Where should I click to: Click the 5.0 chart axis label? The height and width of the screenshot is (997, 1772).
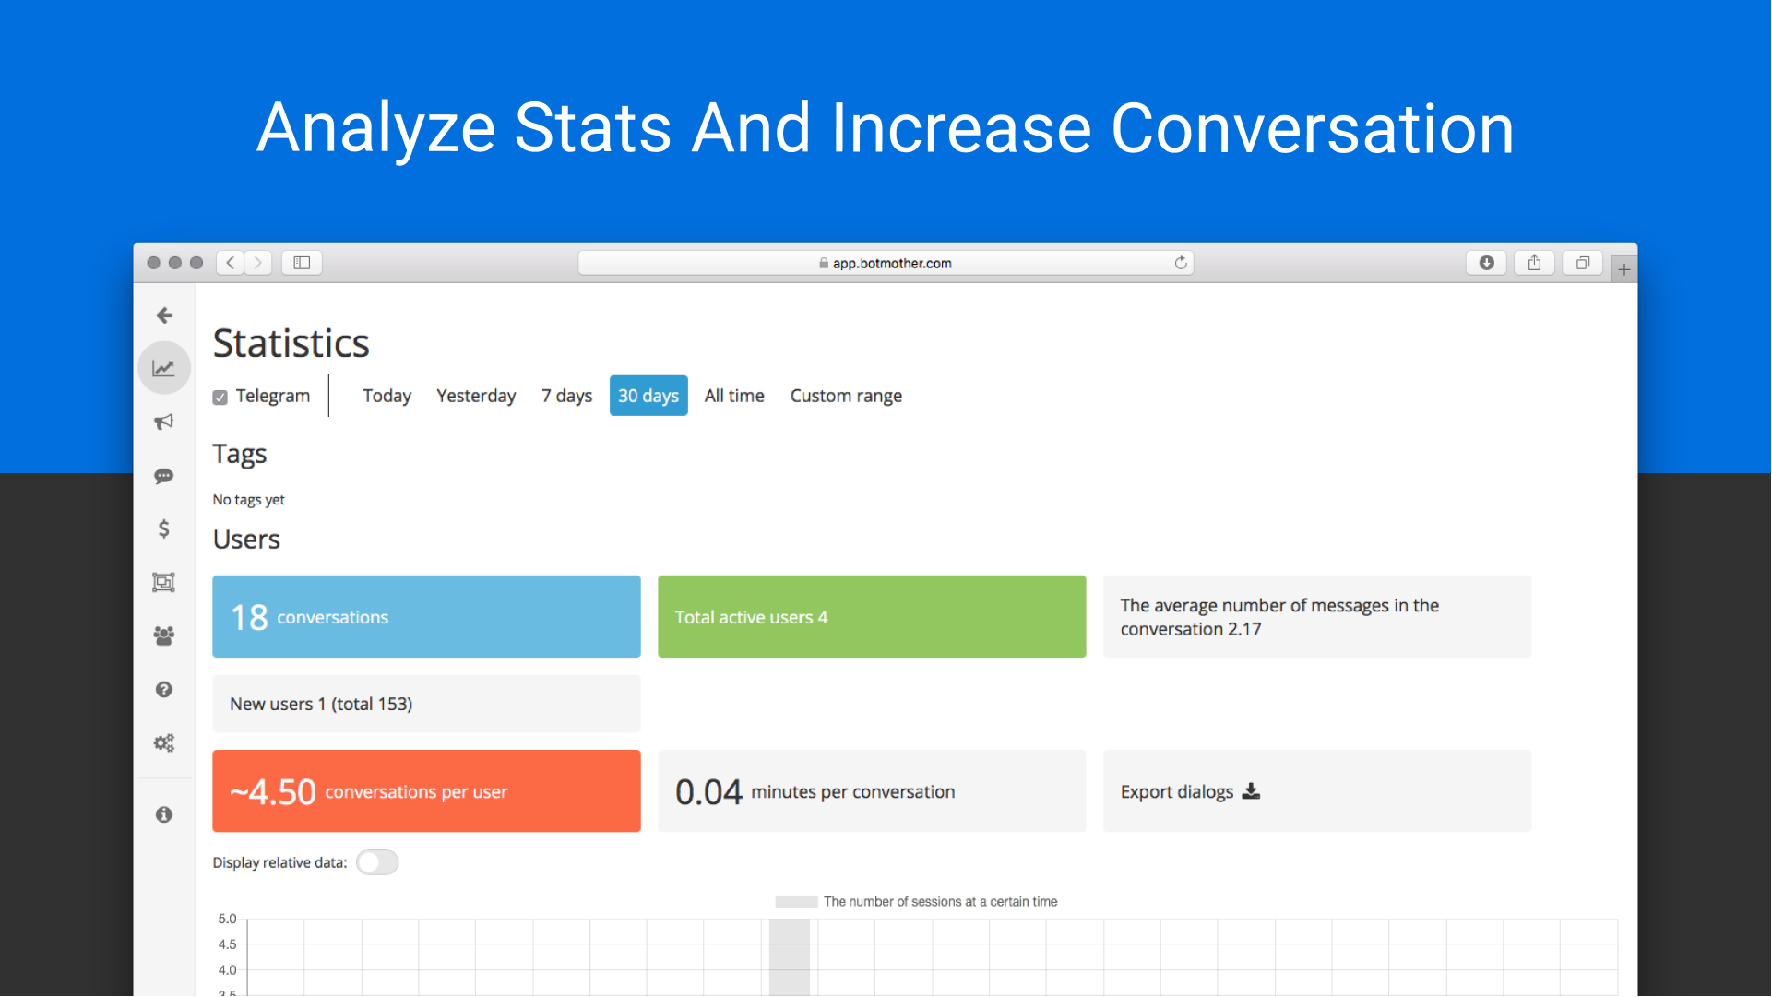point(227,920)
